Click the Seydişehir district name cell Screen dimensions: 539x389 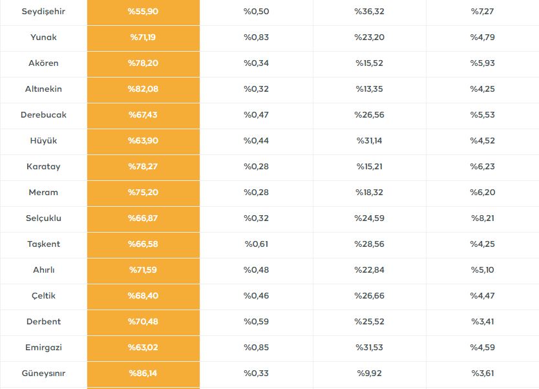coord(43,12)
